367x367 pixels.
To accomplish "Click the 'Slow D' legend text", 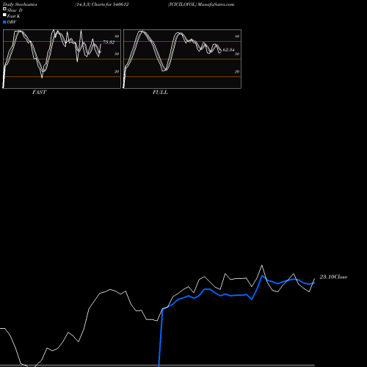I will coord(15,10).
